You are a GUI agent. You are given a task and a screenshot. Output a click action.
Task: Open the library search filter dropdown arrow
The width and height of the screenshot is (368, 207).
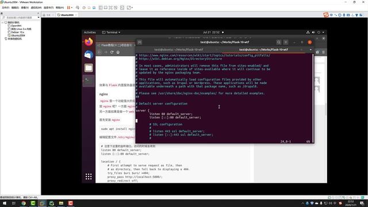pos(39,18)
